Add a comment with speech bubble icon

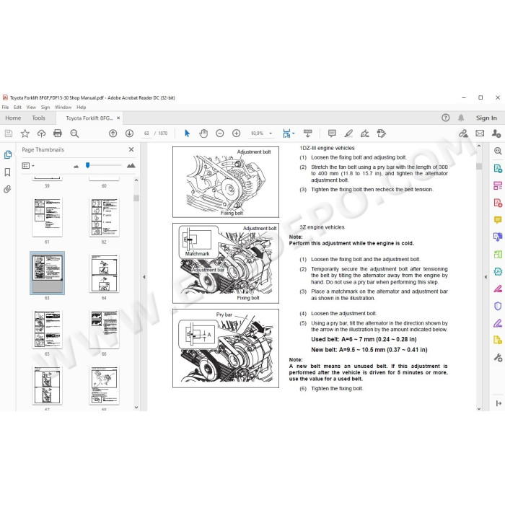(332, 133)
